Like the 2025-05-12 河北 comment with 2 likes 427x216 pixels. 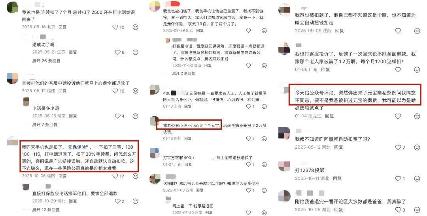[398, 147]
